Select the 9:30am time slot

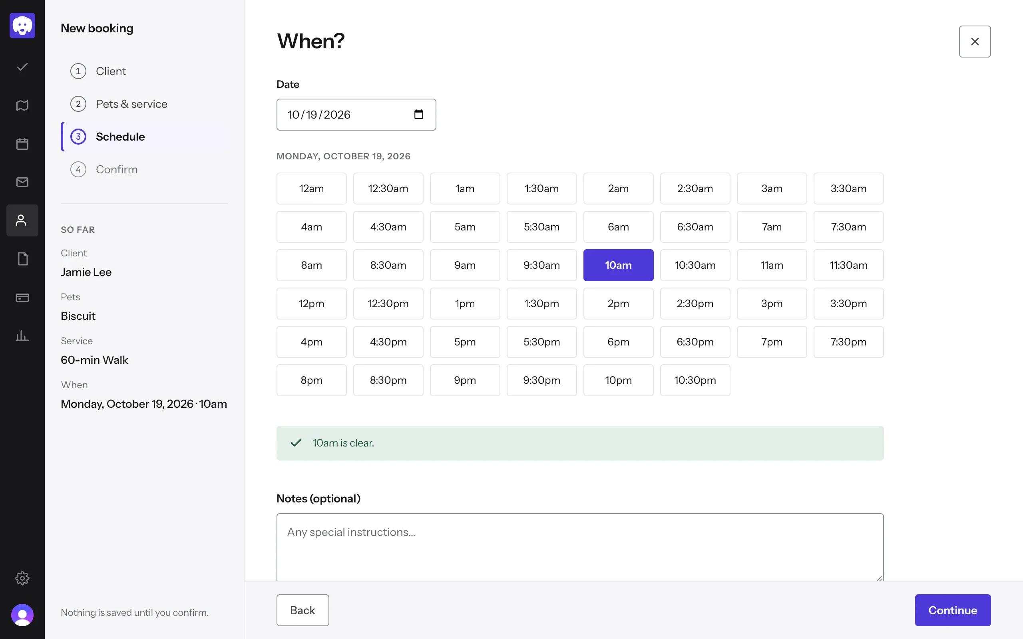point(541,266)
